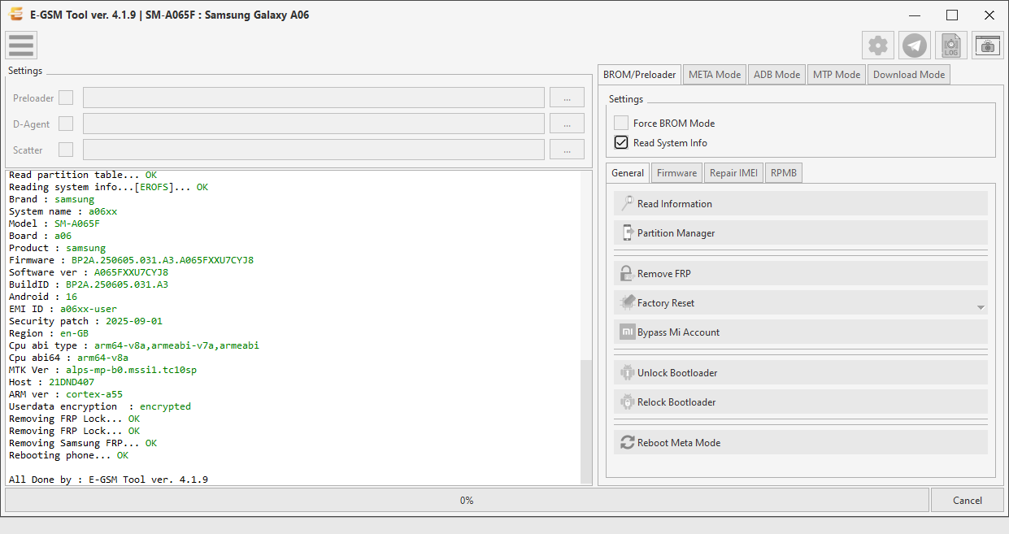Click the firmware value BP2A.250605.031.A3.A065FXXU7CYJ8
Screen dimensions: 1009x534
[x=163, y=260]
